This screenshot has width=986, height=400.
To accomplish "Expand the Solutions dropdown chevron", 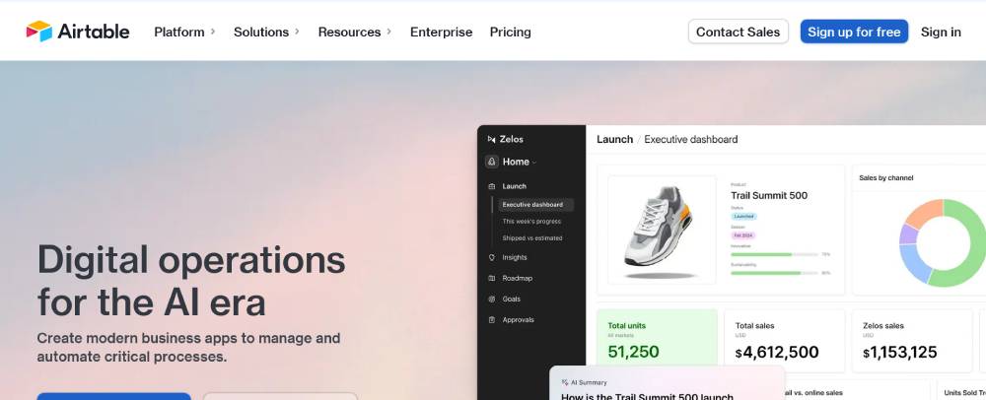I will coord(297,32).
